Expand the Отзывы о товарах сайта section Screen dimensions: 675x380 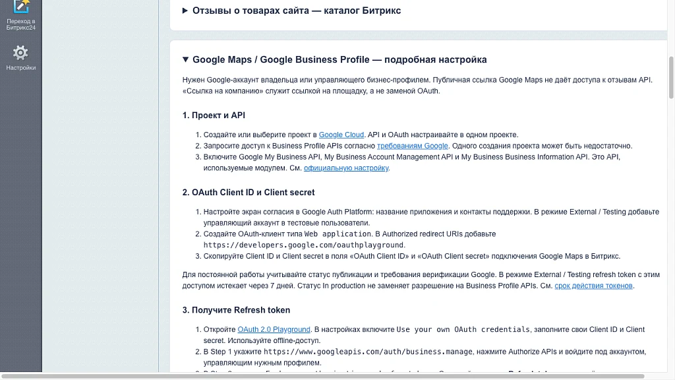point(291,11)
